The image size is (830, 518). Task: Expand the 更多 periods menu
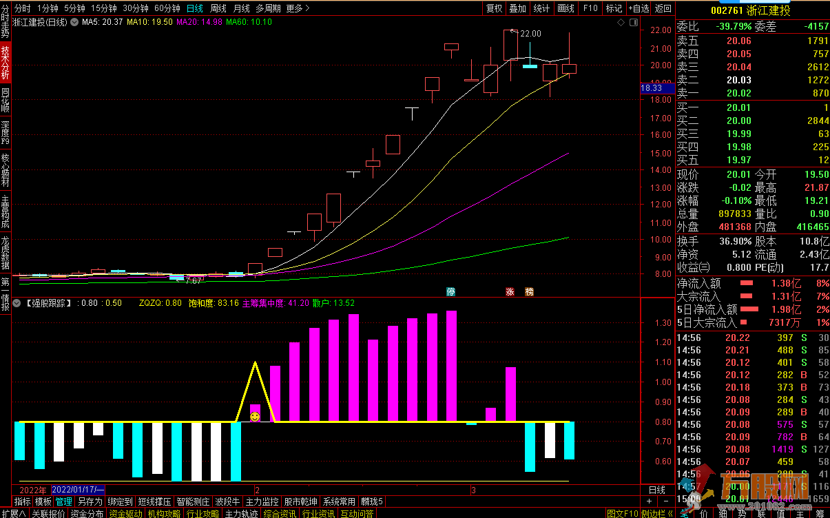pos(298,8)
